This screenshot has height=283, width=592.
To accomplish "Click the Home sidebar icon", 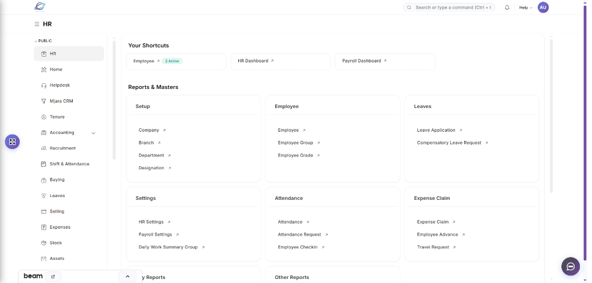I will [43, 69].
